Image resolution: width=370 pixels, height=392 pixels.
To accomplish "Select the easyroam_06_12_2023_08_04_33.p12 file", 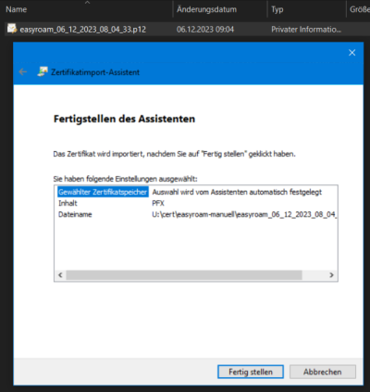I will pos(82,30).
